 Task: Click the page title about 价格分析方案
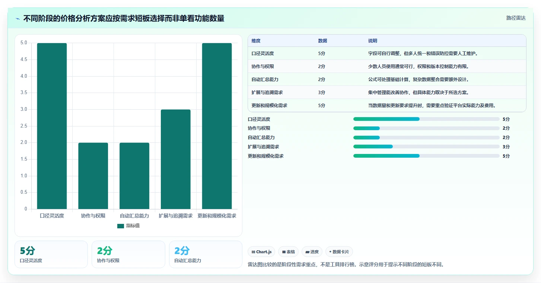coord(124,19)
